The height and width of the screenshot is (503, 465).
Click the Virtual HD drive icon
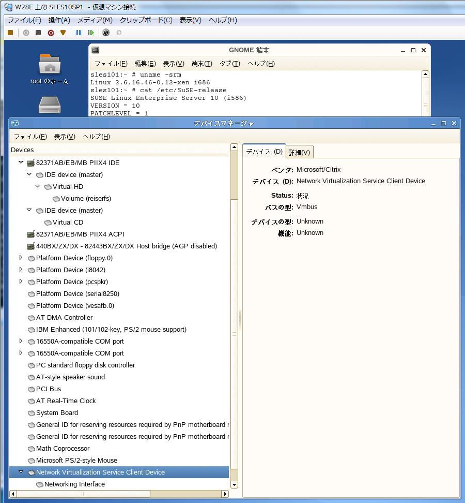(x=48, y=187)
